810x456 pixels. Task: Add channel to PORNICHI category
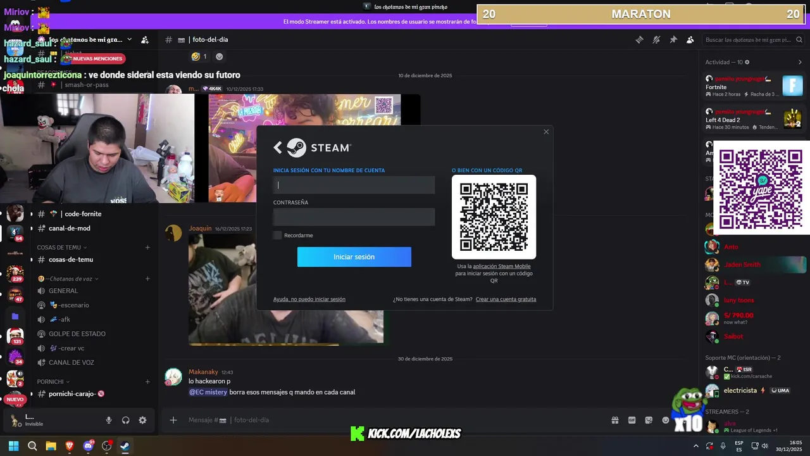pyautogui.click(x=147, y=382)
